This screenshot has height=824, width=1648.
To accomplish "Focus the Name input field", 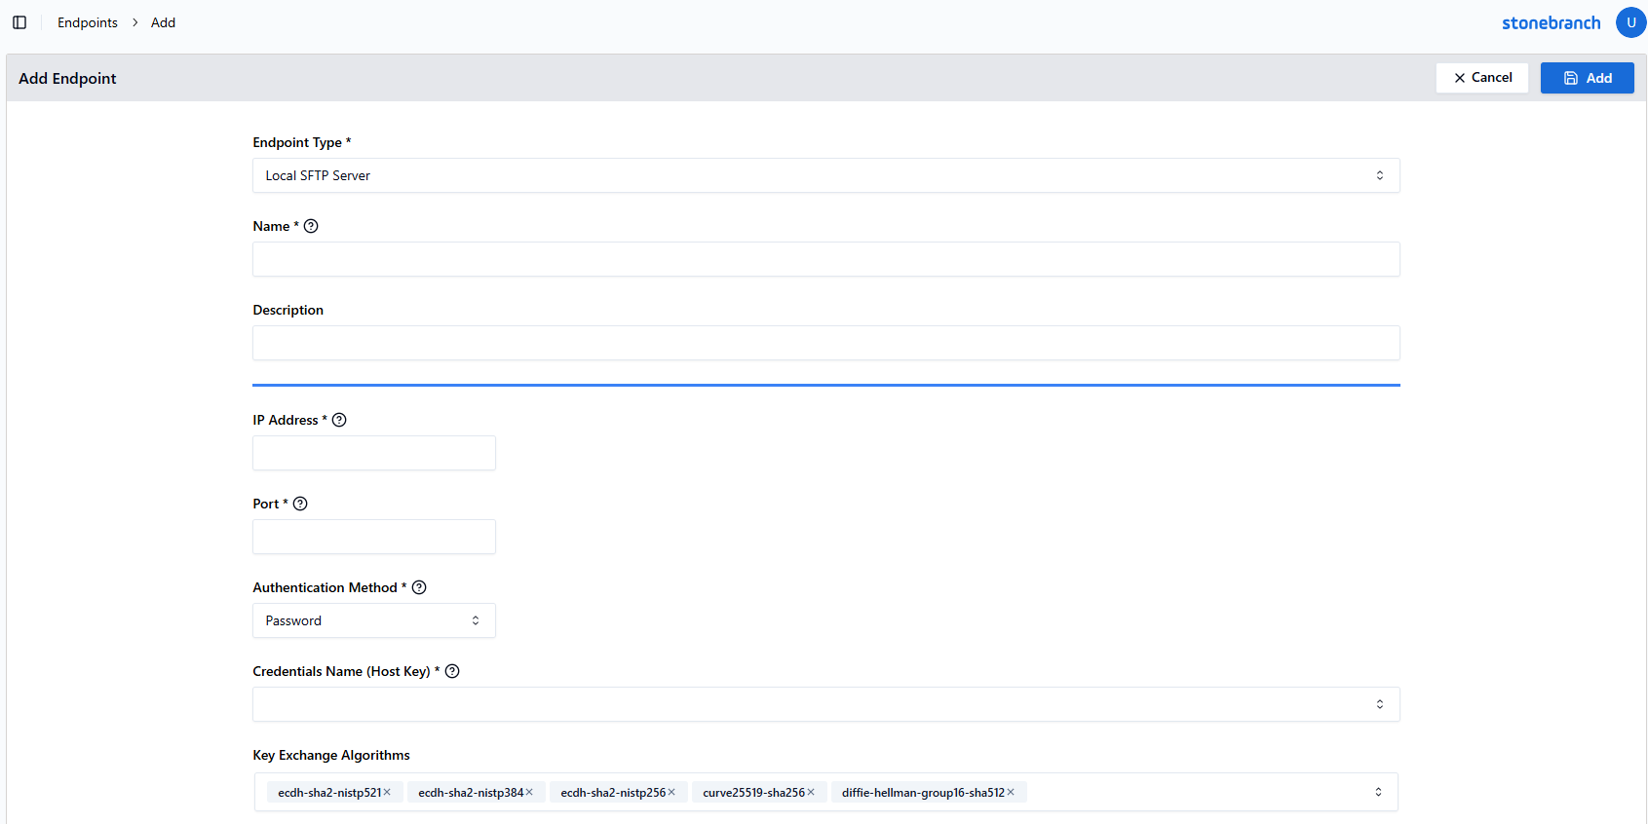I will 825,259.
